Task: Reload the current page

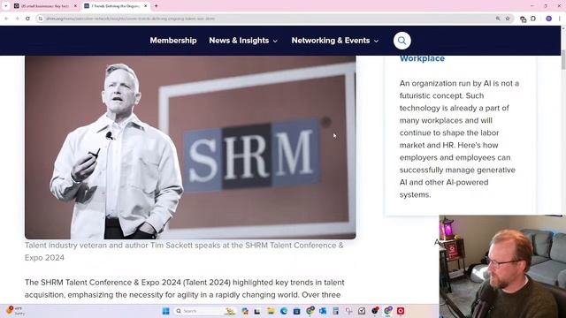Action: [x=27, y=19]
